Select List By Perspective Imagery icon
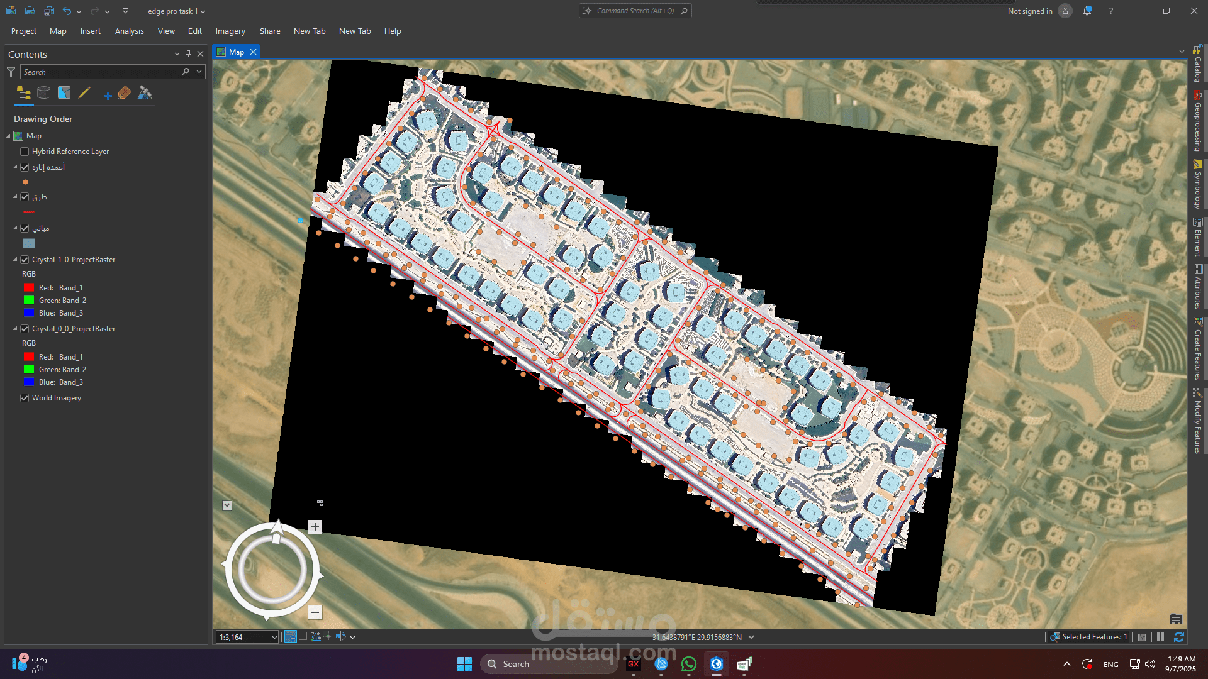 pyautogui.click(x=145, y=93)
